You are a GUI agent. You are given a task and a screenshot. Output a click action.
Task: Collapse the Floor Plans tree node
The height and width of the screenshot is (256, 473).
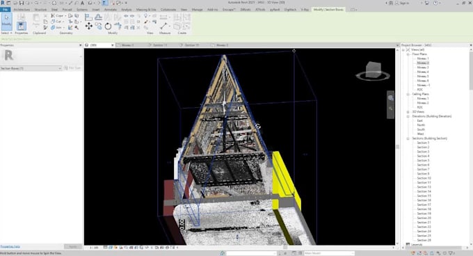[408, 54]
